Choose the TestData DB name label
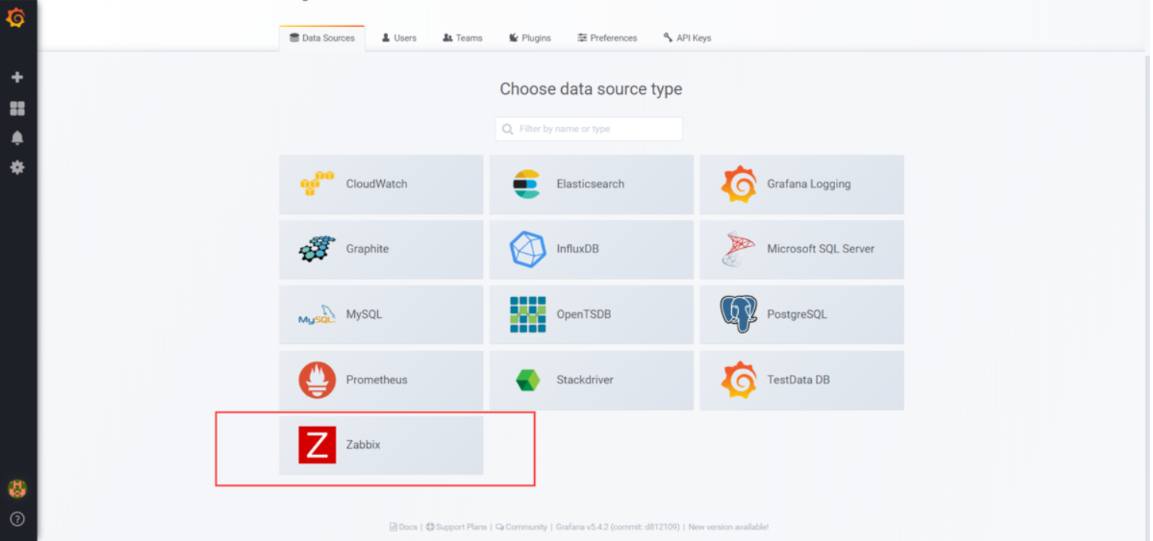This screenshot has height=541, width=1153. coord(798,380)
